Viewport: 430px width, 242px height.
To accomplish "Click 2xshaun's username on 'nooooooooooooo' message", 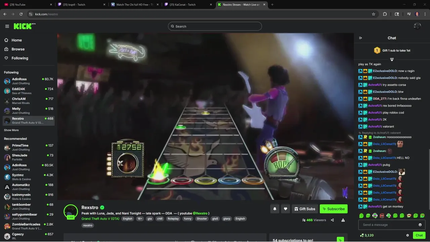I will [379, 137].
